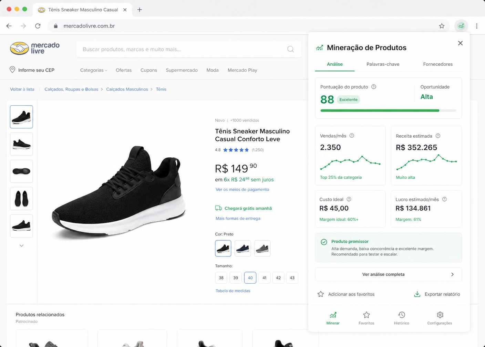Click the green check icon in Produto promissor
Image resolution: width=485 pixels, height=347 pixels.
click(x=324, y=242)
